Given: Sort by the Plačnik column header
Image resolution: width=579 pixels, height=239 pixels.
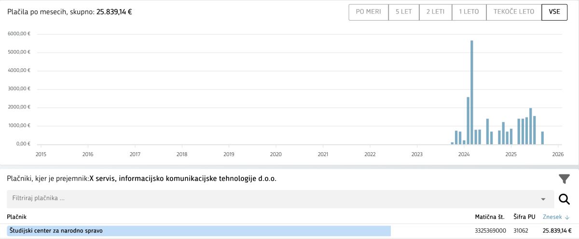Looking at the screenshot, I should [17, 217].
